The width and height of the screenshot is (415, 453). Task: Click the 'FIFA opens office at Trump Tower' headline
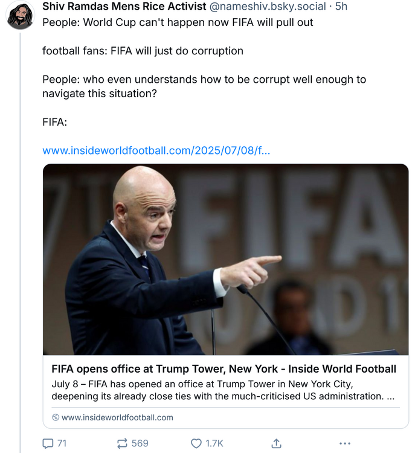coord(224,368)
